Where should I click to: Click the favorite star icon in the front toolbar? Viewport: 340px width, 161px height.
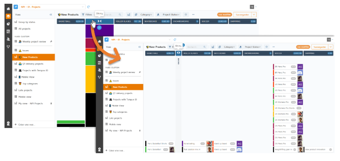coord(267,47)
